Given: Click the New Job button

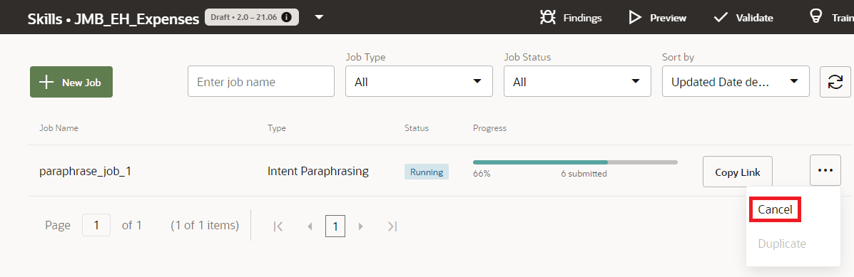Looking at the screenshot, I should 71,82.
